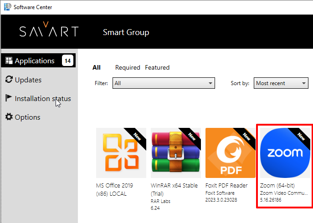Open the MS Office 2019 app tile icon
Screen dimensions: 313x223
pyautogui.click(x=121, y=152)
